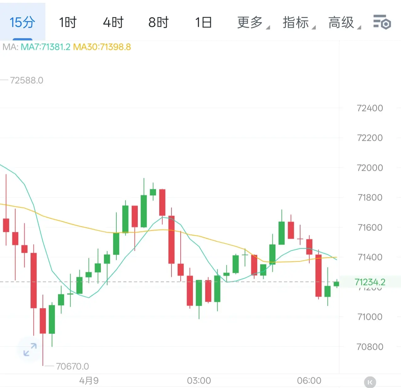Click the 72000 price axis label
401x388 pixels.
pyautogui.click(x=369, y=168)
